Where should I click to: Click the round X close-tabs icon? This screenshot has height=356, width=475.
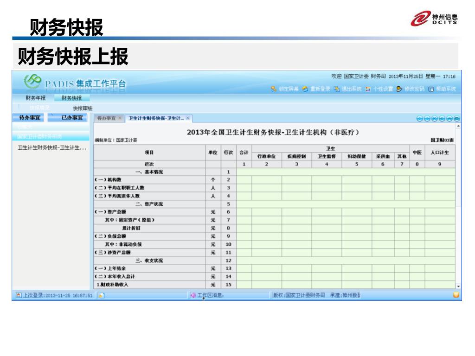tap(434, 118)
